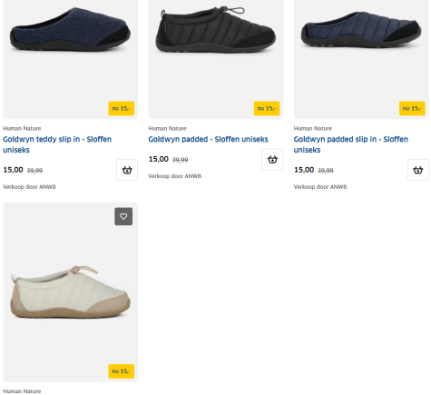Click 'Verkoop door ANWB' under Goldwyn padded
This screenshot has width=431, height=395.
[x=175, y=176]
